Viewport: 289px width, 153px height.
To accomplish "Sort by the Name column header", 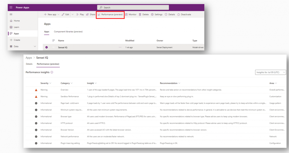I will pos(61,41).
